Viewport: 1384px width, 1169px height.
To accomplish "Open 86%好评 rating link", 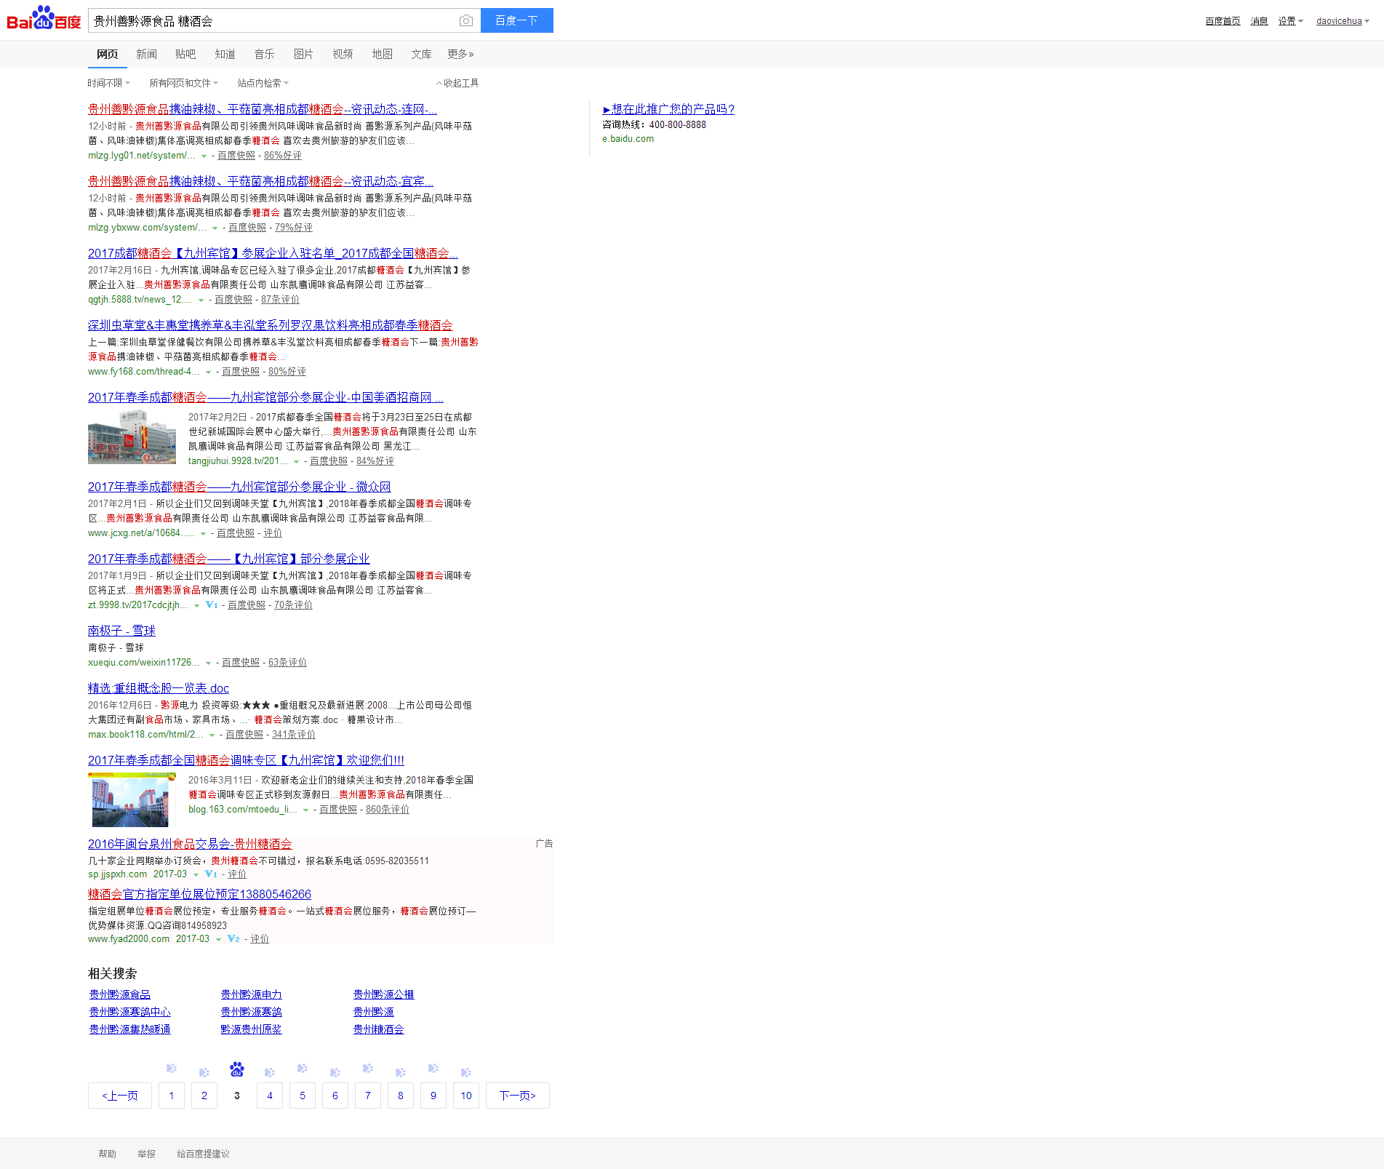I will [283, 156].
